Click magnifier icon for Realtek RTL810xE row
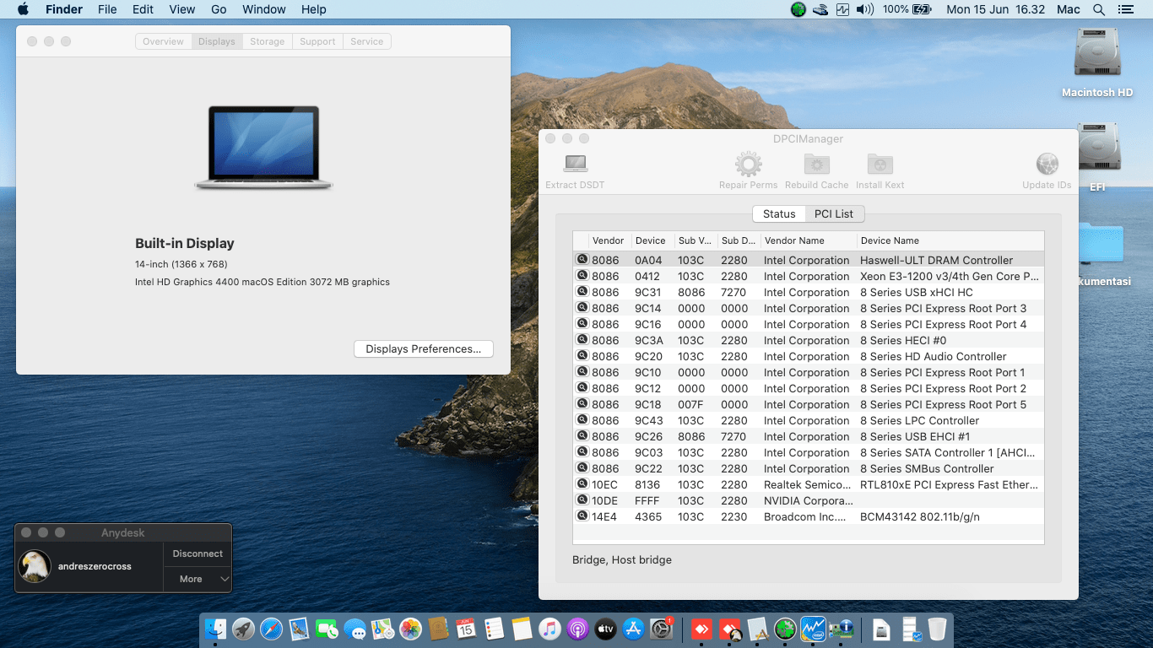1153x648 pixels. coord(582,484)
